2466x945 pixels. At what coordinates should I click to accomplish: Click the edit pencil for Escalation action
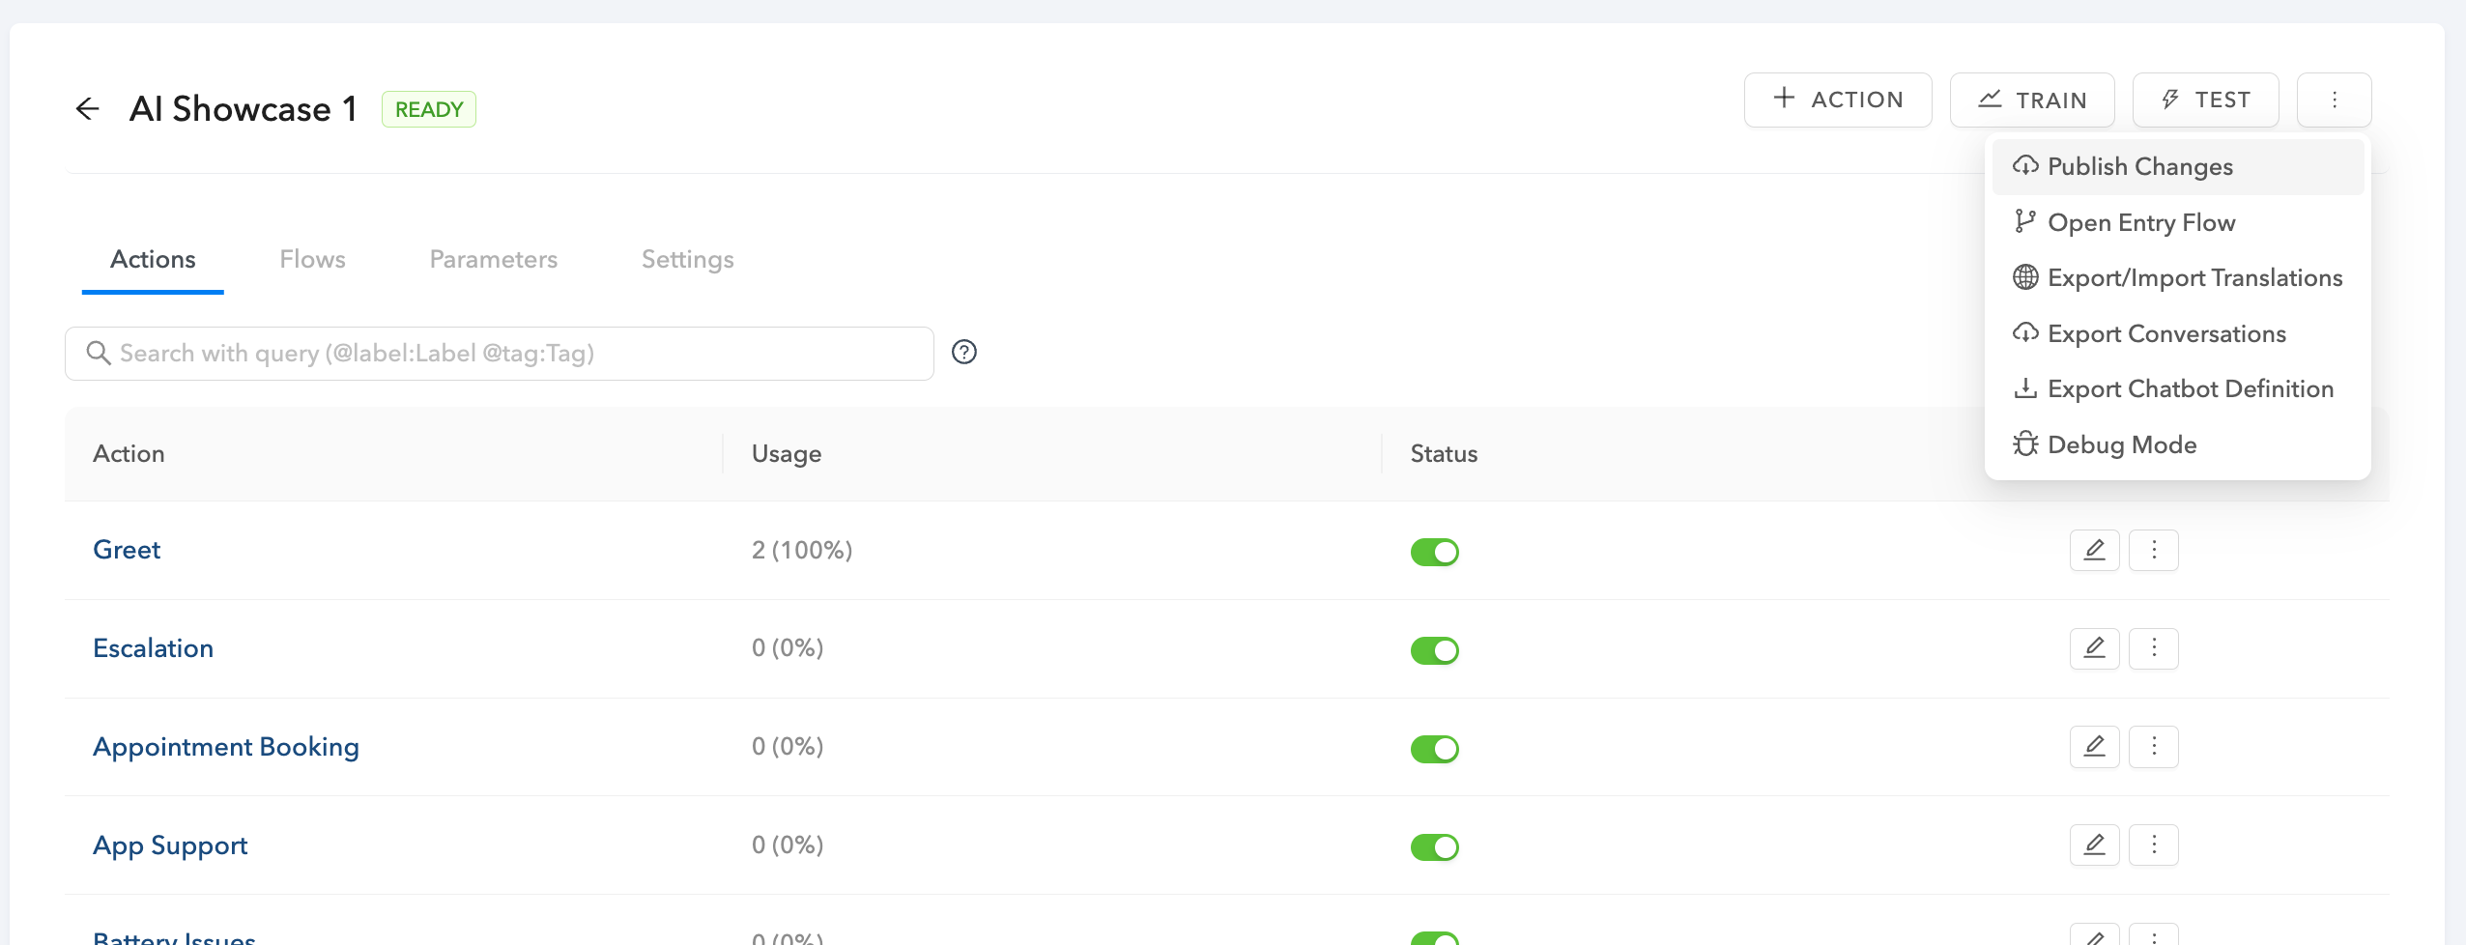[x=2094, y=648]
